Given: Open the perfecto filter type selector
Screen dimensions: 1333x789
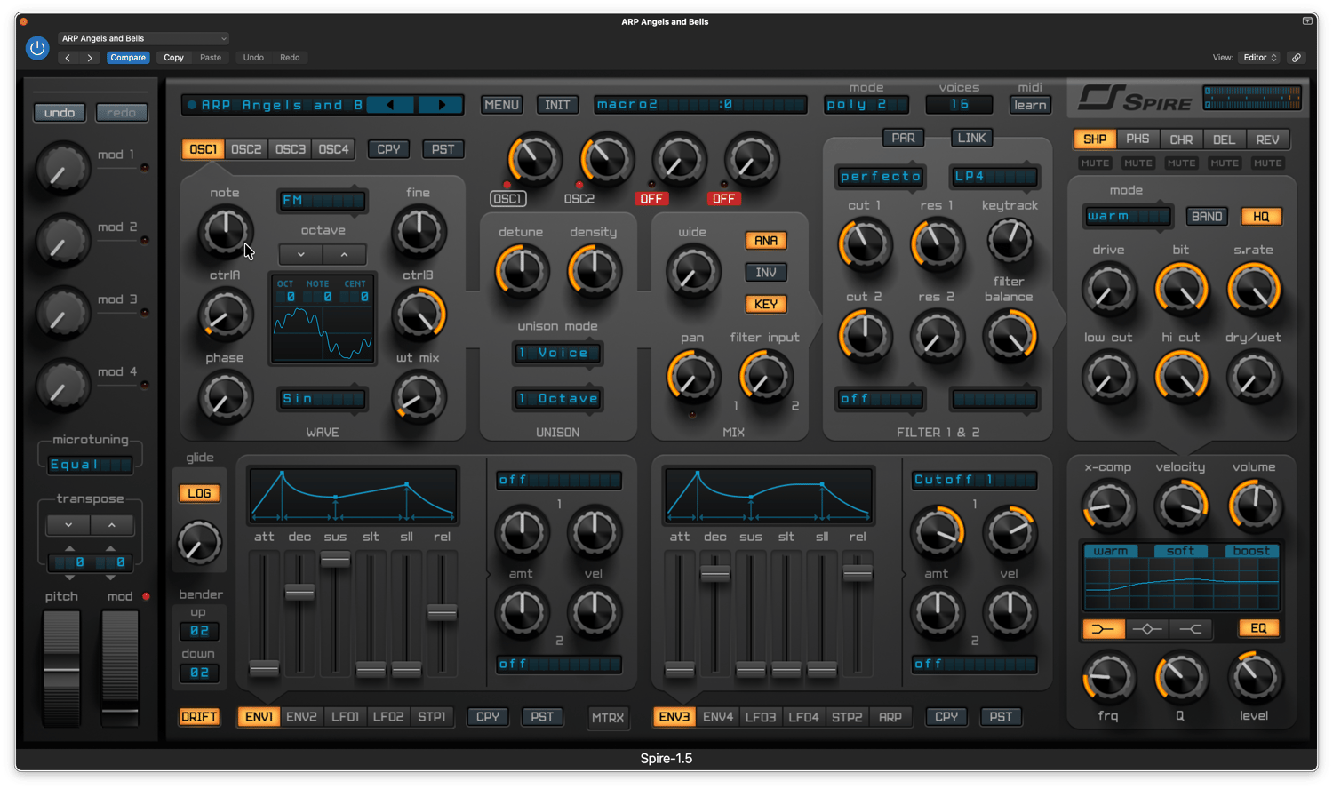Looking at the screenshot, I should [x=881, y=177].
